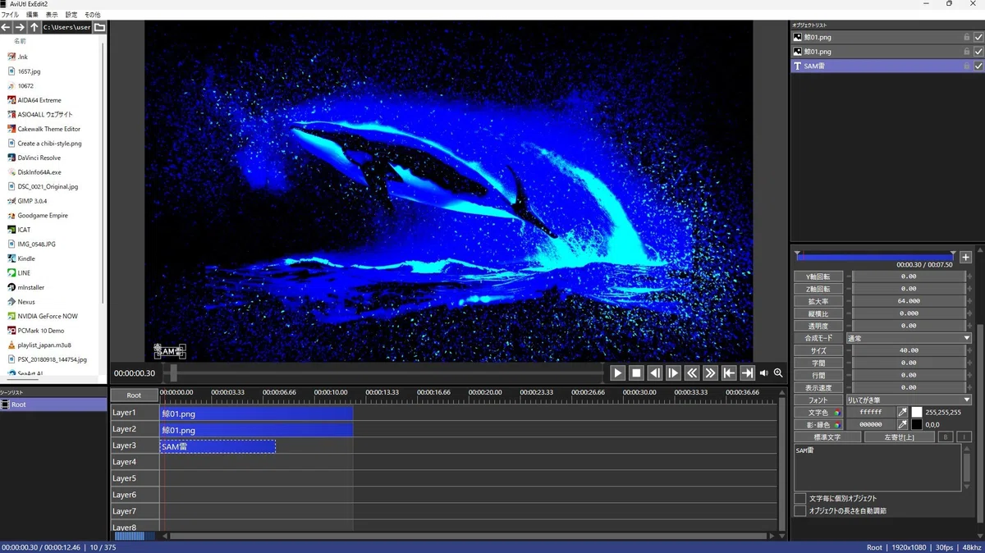This screenshot has width=985, height=553.
Task: Click the 標準文字 button
Action: (x=827, y=437)
